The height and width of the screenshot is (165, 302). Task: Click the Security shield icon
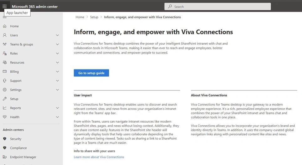click(5, 139)
